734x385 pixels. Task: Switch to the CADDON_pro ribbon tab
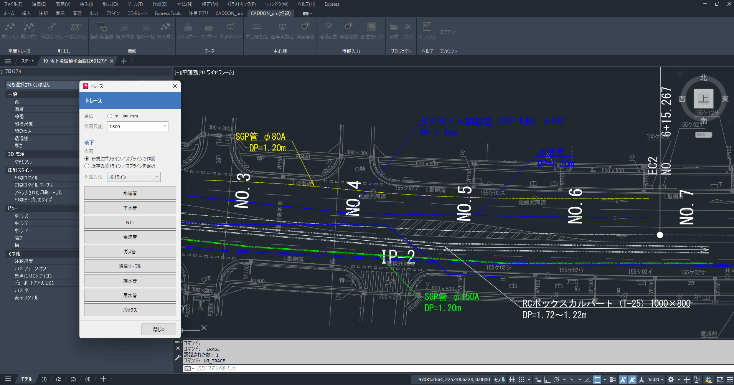point(229,13)
